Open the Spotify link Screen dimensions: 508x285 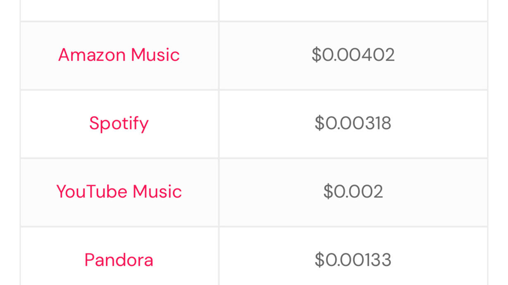(x=119, y=123)
